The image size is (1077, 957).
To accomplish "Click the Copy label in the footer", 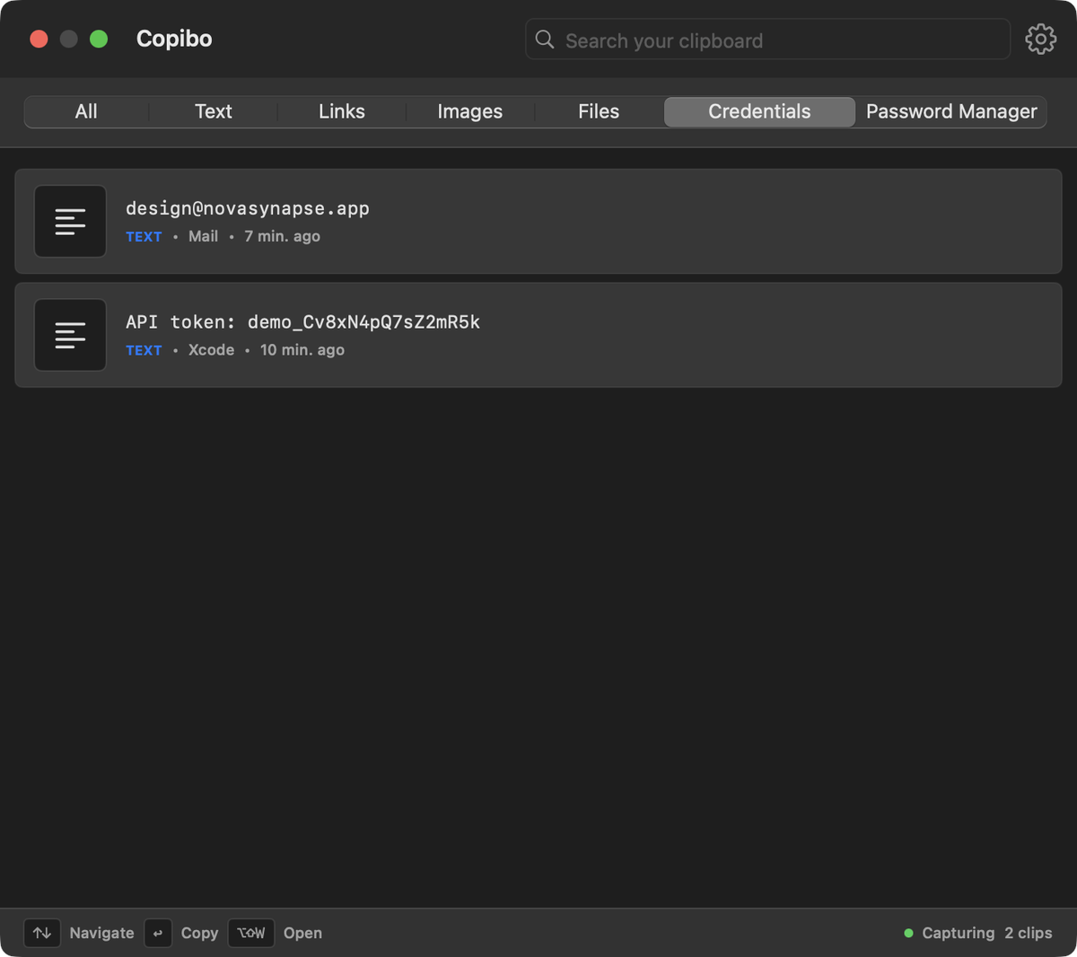I will [199, 933].
